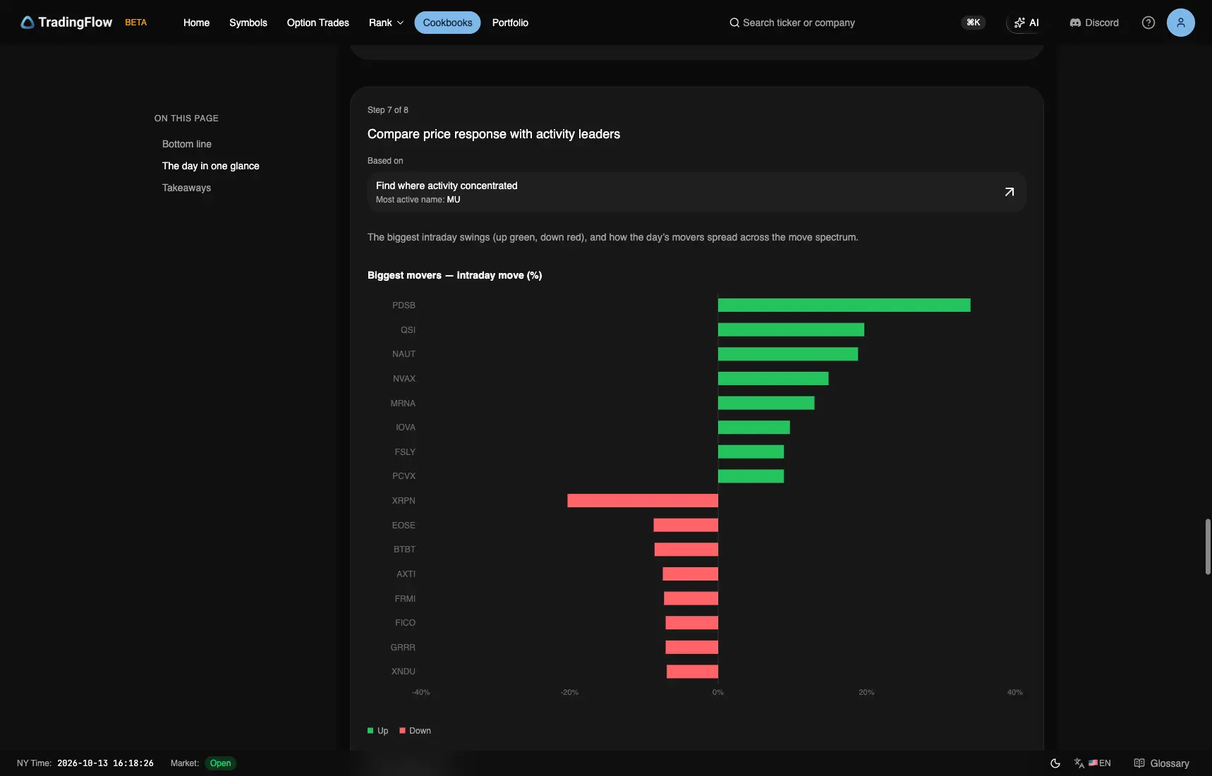Expand the Rank dropdown menu

(386, 23)
